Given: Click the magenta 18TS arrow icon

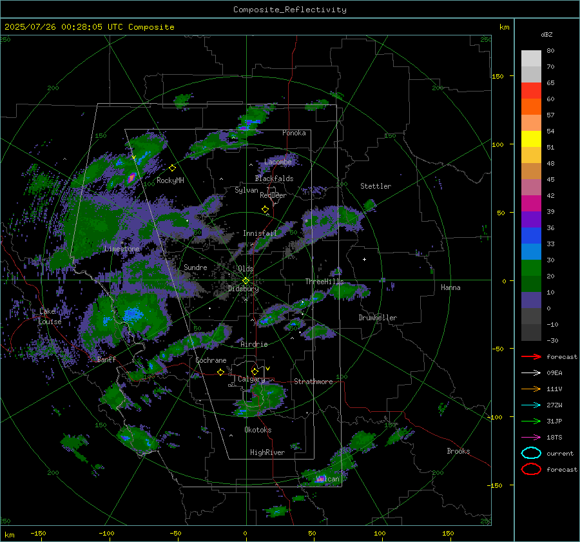Looking at the screenshot, I should [531, 438].
